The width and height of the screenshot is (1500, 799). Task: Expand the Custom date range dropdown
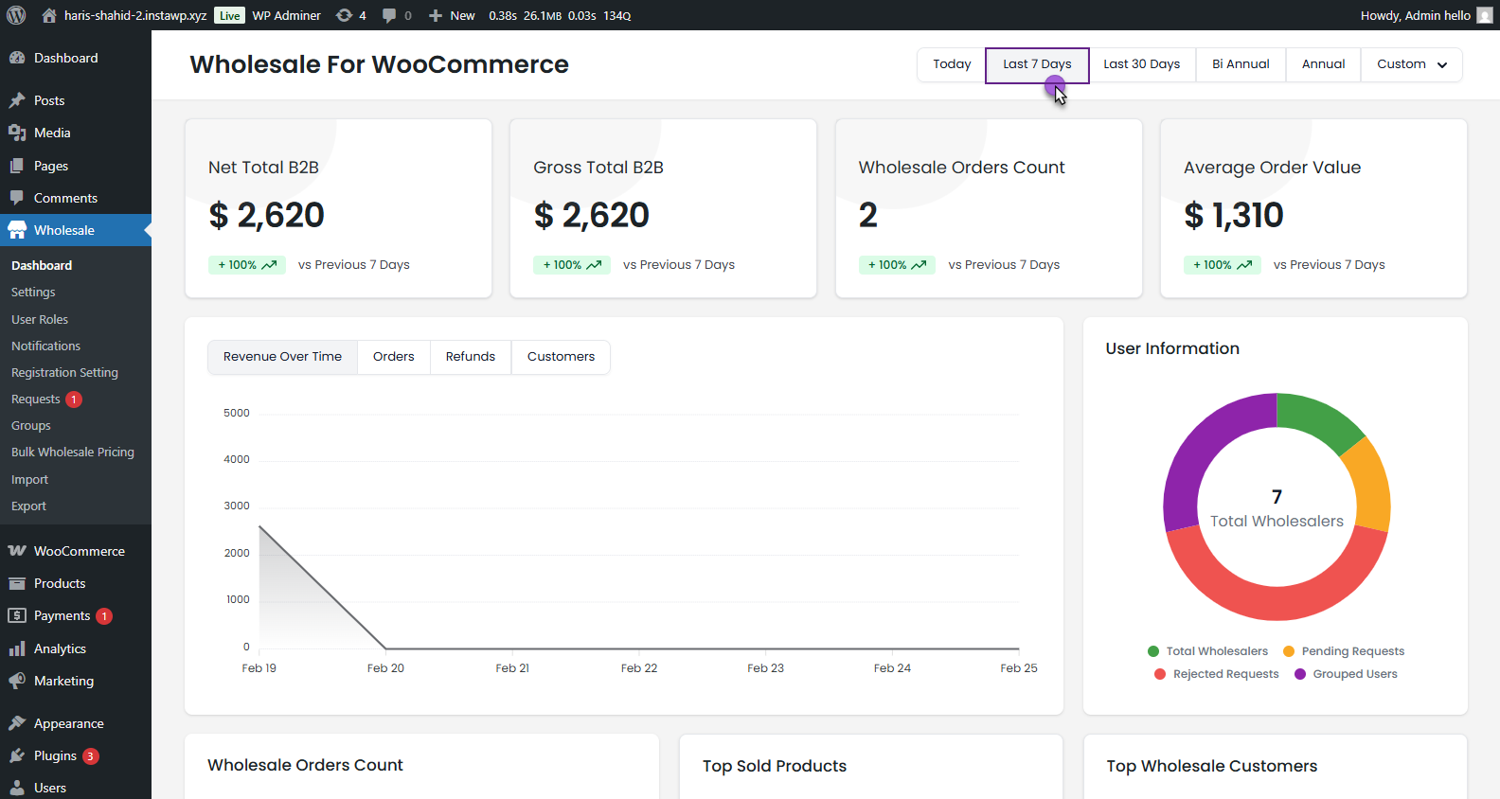click(x=1411, y=64)
